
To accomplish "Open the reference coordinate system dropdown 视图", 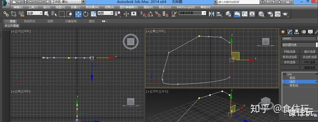I will point(105,13).
